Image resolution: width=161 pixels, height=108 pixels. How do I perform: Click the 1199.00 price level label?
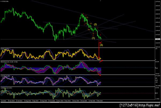158,30
